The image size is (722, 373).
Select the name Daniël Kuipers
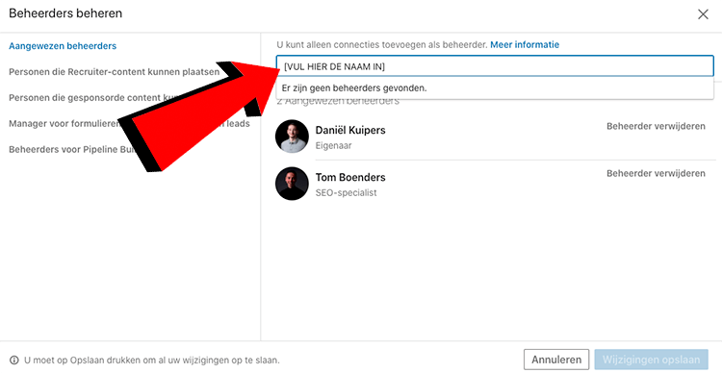[x=350, y=130]
